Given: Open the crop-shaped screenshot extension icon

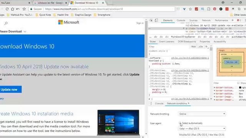Looking at the screenshot, I should coord(239,9).
